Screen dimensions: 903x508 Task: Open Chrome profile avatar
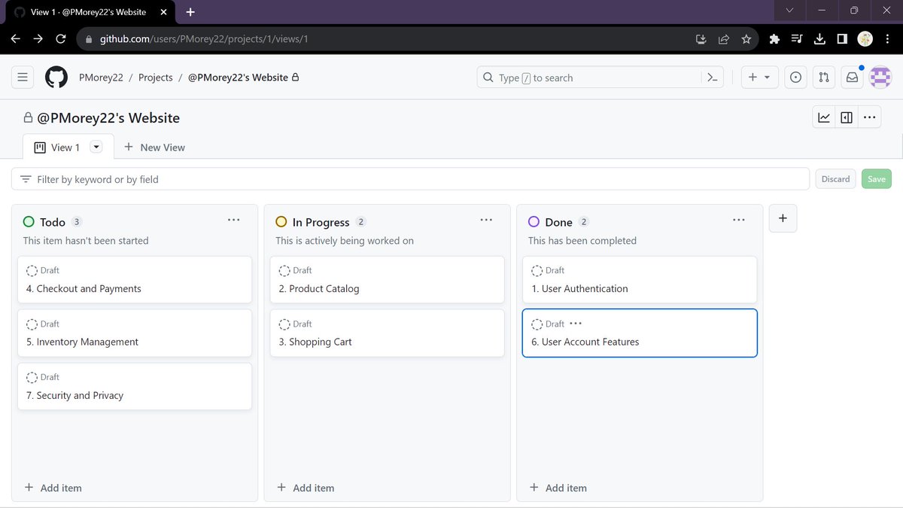pyautogui.click(x=865, y=39)
